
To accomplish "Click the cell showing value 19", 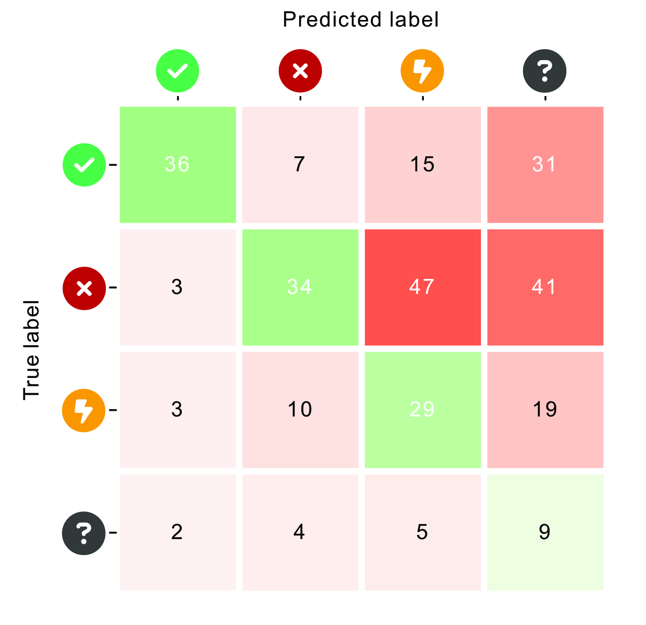I will (545, 410).
